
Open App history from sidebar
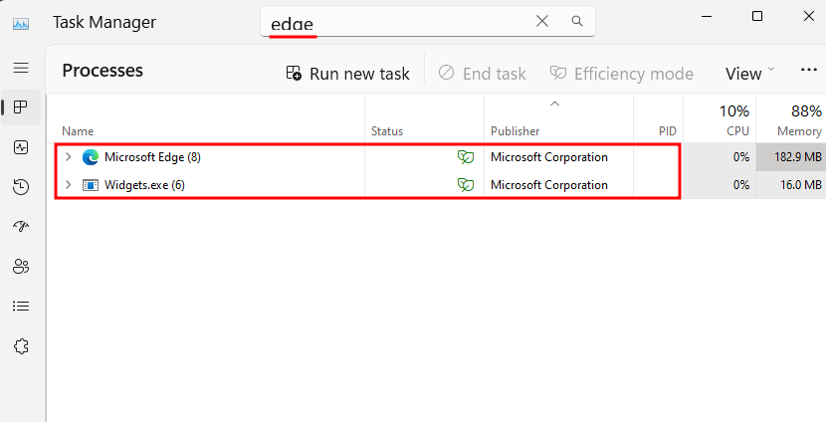tap(21, 187)
